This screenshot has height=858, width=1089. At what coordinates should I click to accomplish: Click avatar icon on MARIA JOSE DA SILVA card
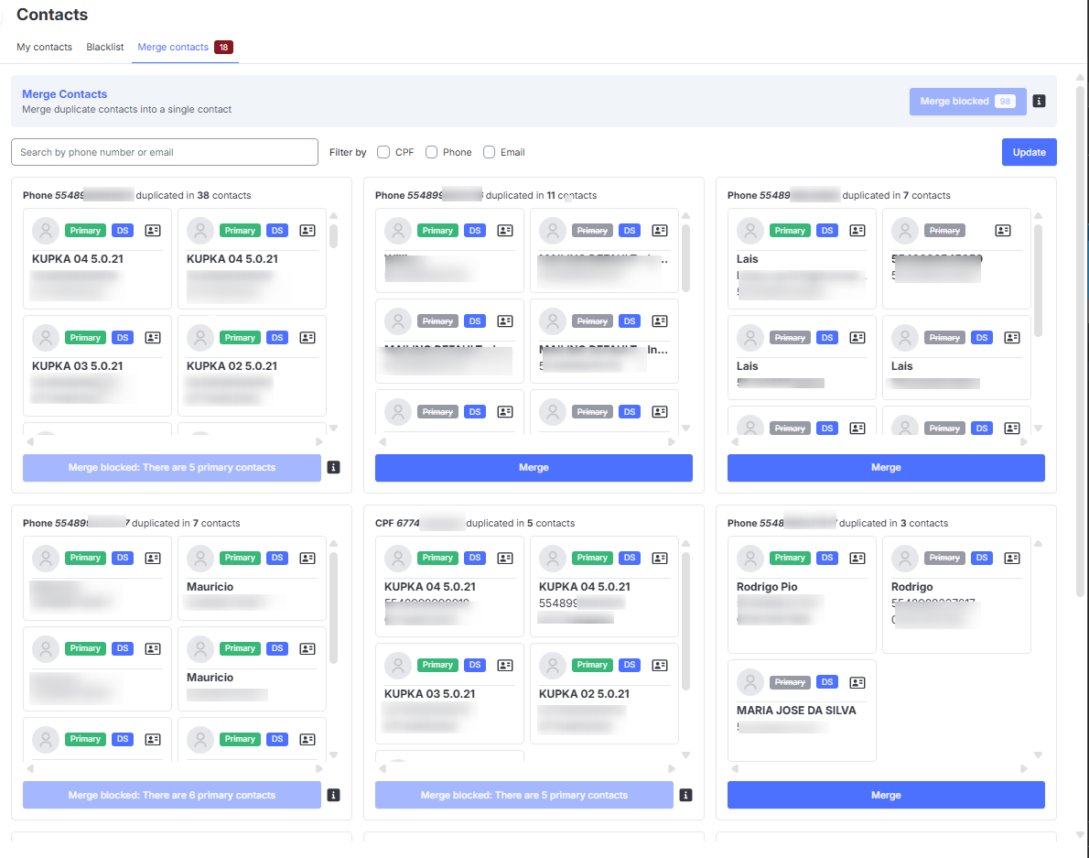click(x=750, y=682)
